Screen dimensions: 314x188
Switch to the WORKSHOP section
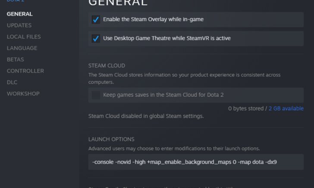pos(23,94)
